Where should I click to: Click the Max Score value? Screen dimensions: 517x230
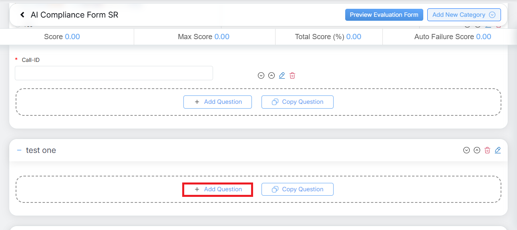pyautogui.click(x=222, y=37)
